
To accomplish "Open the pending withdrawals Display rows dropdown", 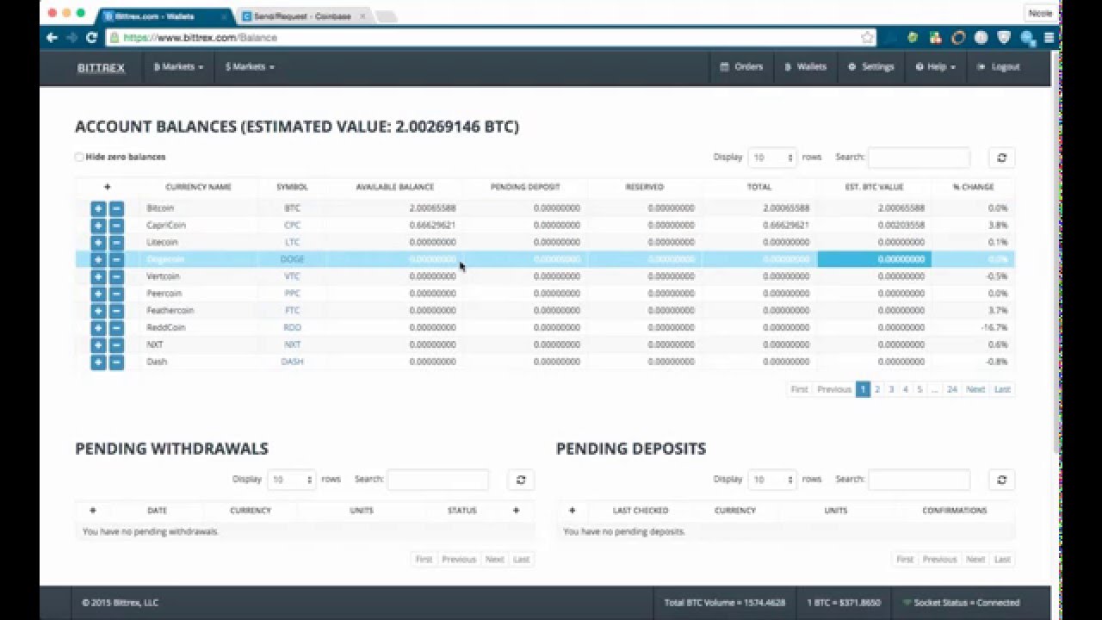I will 291,480.
